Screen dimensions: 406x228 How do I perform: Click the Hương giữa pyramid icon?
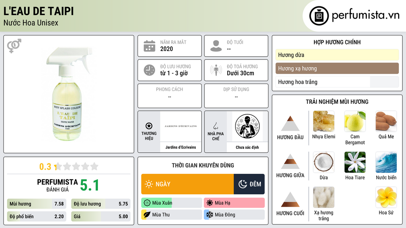(290, 161)
